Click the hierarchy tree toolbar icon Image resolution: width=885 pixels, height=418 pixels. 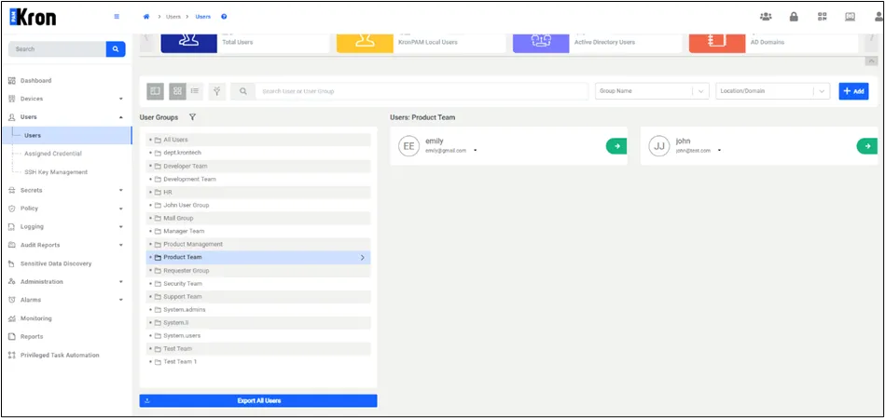tap(216, 91)
